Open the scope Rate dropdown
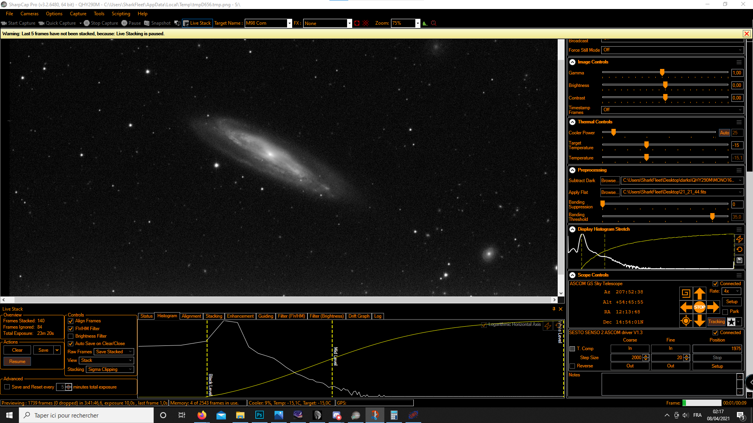Screen dimensions: 753x423 coord(731,291)
